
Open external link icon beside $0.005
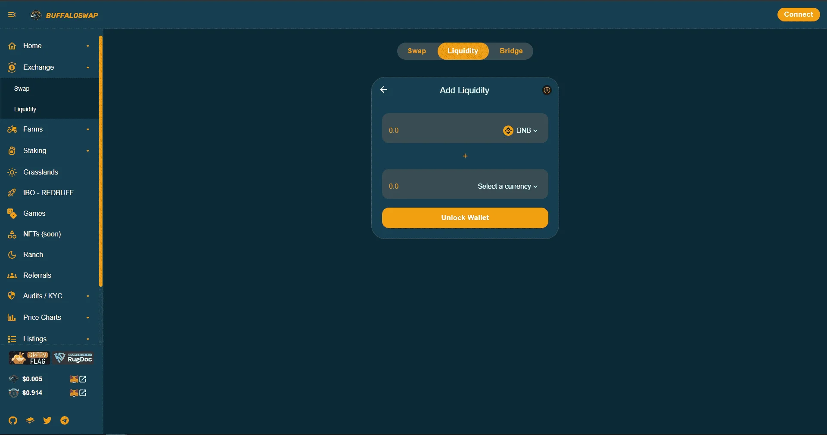[83, 379]
